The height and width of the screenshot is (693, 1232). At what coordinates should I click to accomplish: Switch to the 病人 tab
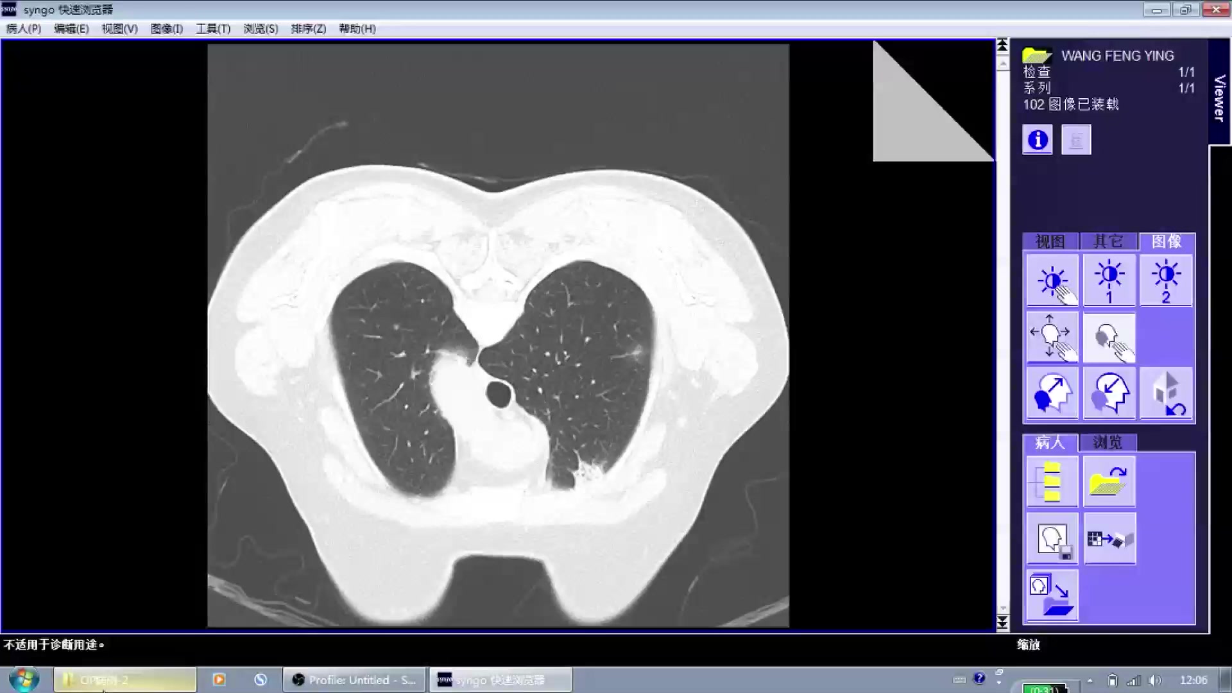point(1050,443)
